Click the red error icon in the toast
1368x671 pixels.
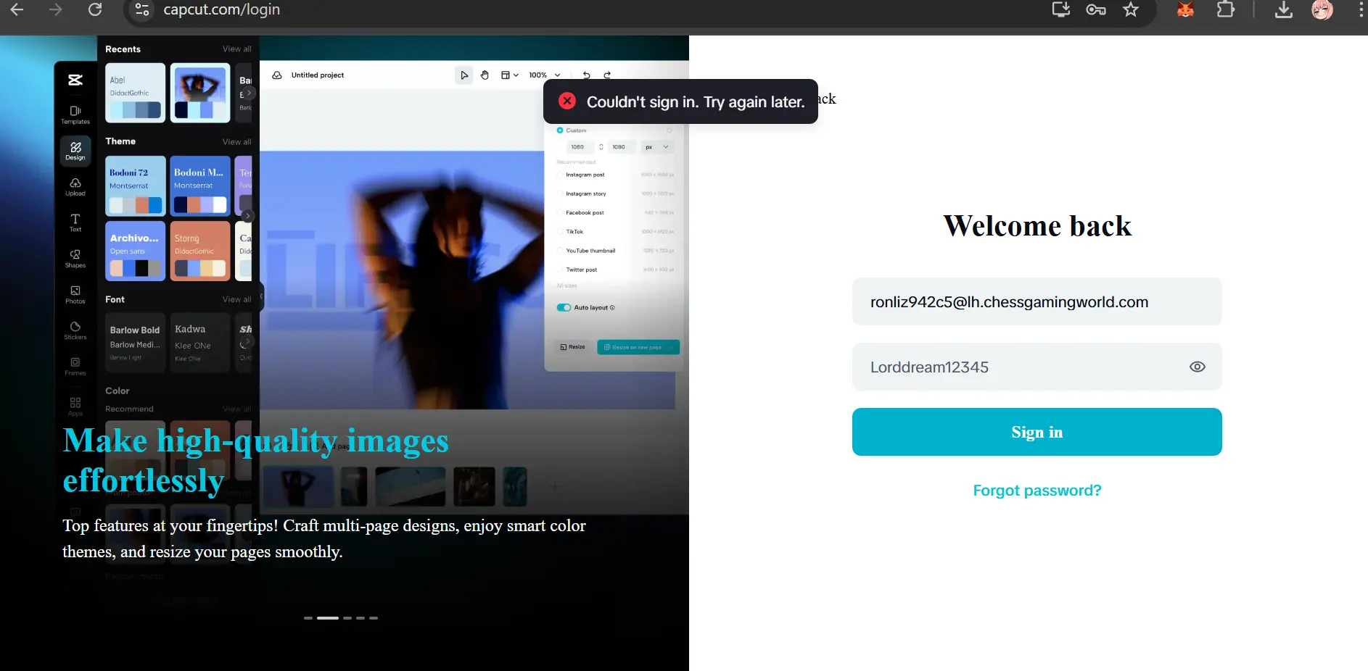(x=567, y=101)
